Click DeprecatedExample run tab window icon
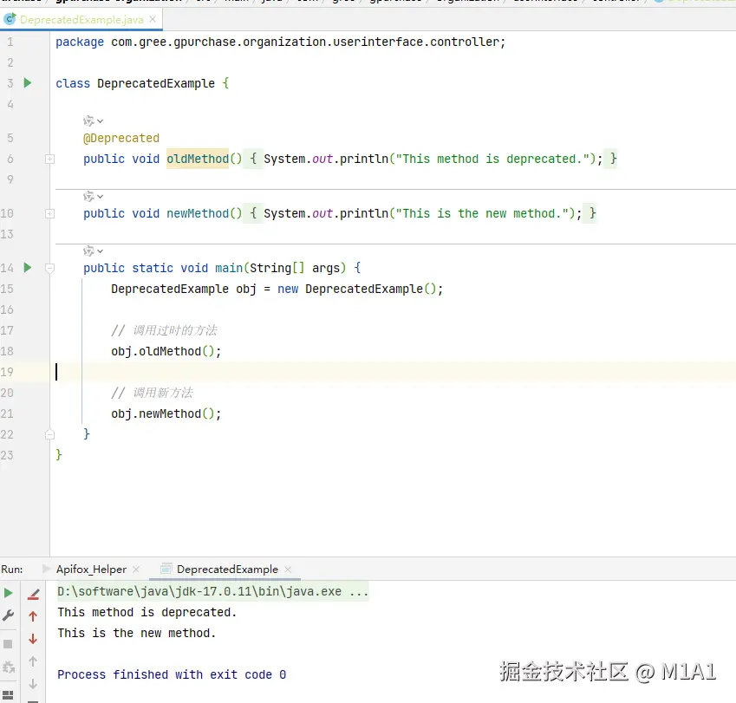Screen dimensions: 736x703 (x=166, y=569)
